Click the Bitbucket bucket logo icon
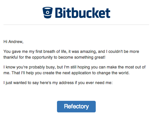153x117 pixels. (47, 13)
